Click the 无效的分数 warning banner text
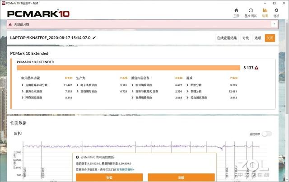The width and height of the screenshot is (289, 182). [x=22, y=24]
